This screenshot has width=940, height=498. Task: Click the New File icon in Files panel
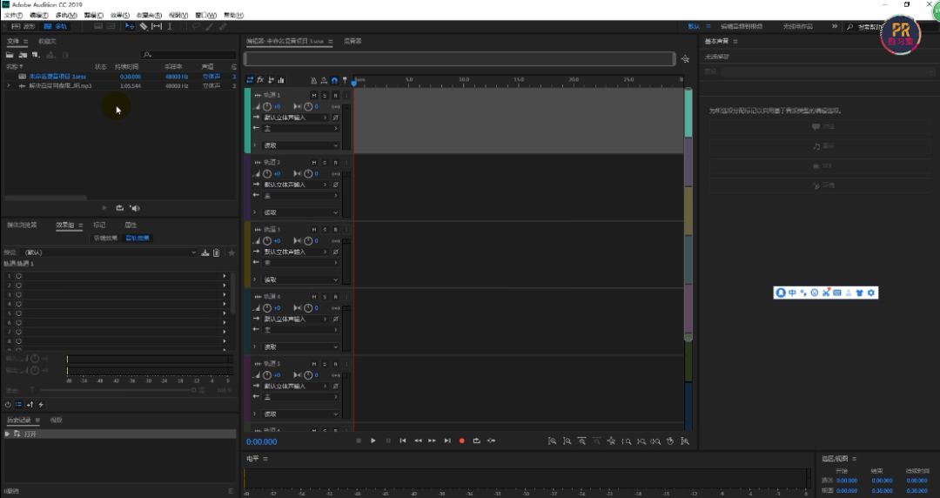tap(36, 55)
